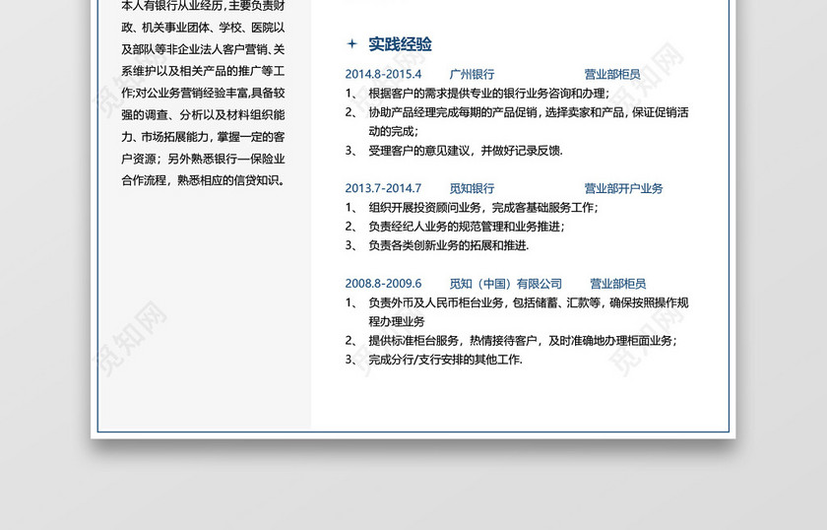Screen dimensions: 827x530
Task: Select job title 营业部柜员 beside 觅知（中国）有限公司
Action: [x=617, y=284]
